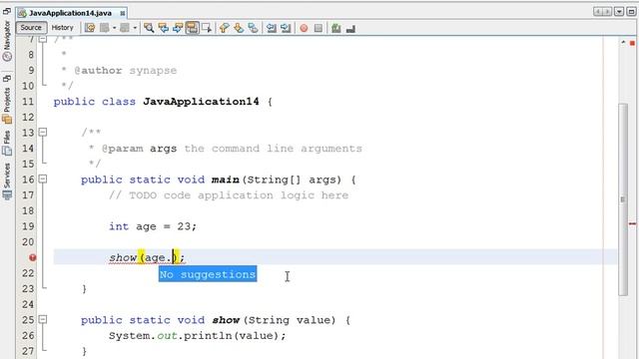639x359 pixels.
Task: Select the No suggestions popup item
Action: click(208, 274)
